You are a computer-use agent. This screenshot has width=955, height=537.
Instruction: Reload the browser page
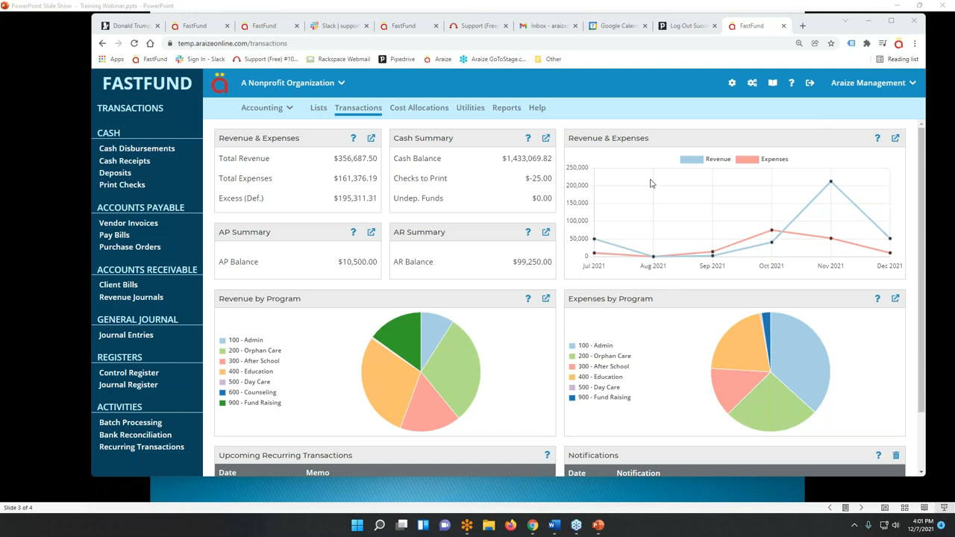tap(134, 43)
